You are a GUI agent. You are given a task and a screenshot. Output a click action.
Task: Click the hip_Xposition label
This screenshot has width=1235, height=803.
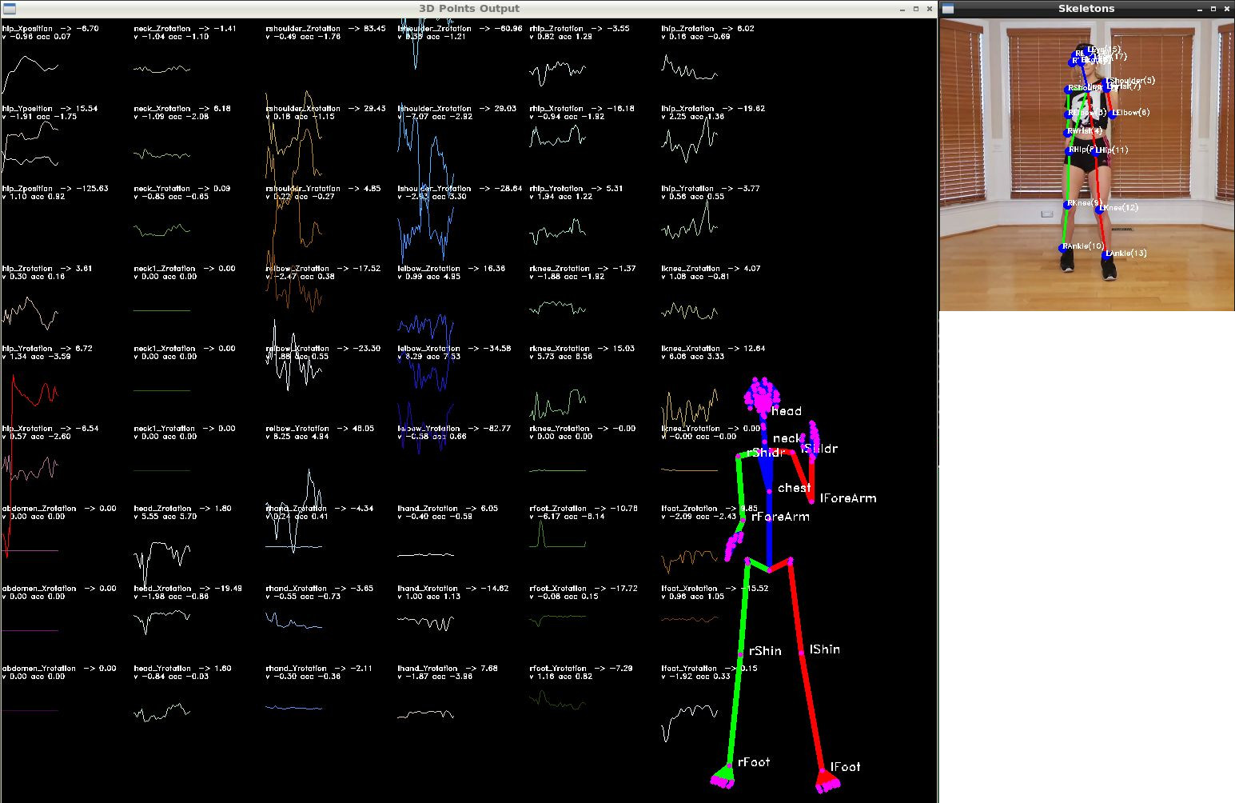(x=27, y=28)
